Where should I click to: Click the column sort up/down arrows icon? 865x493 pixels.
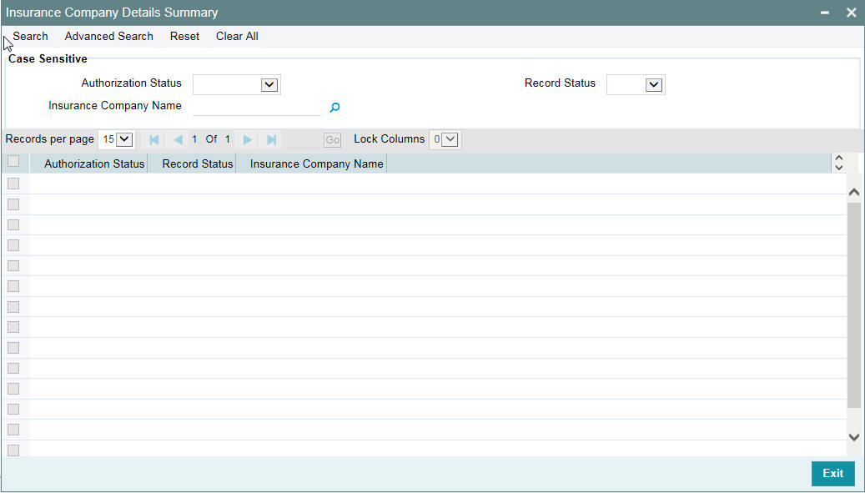coord(839,163)
